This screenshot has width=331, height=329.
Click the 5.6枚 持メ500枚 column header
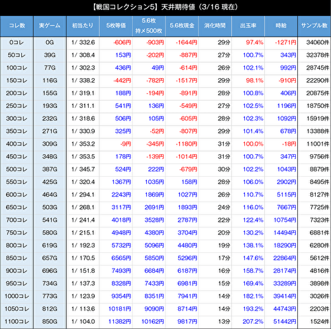tap(149, 26)
